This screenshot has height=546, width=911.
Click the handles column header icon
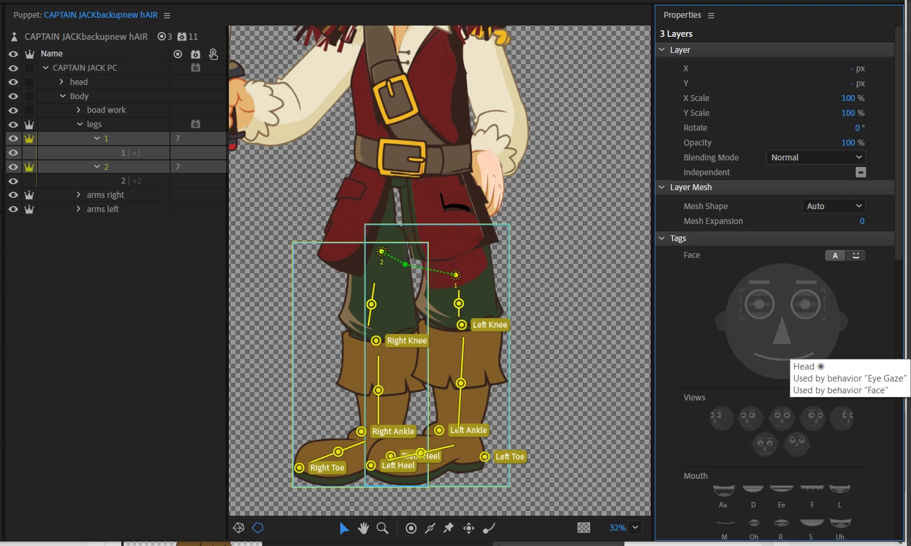click(178, 54)
